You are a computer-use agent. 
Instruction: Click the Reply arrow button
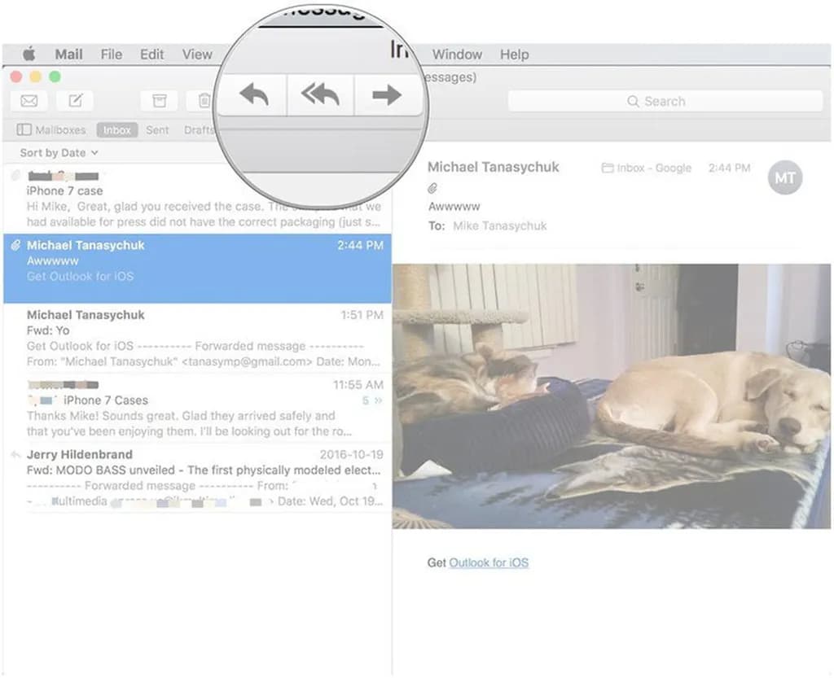(253, 95)
